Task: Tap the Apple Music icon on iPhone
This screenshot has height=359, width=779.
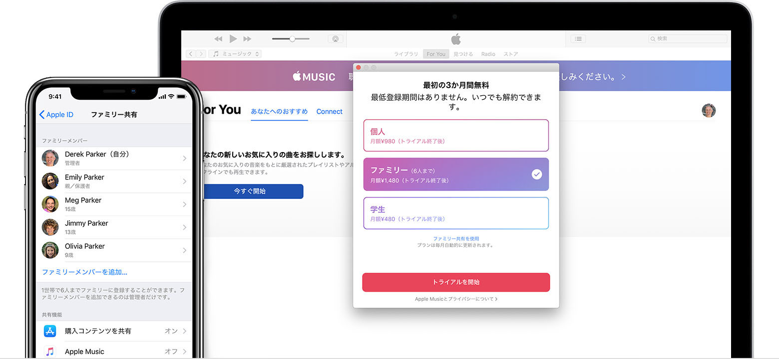Action: tap(50, 352)
